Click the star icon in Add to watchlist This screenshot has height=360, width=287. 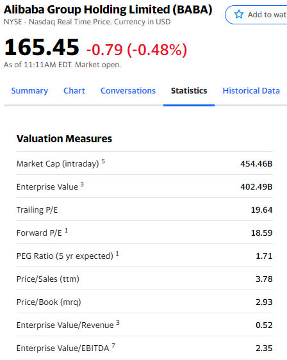coord(239,15)
